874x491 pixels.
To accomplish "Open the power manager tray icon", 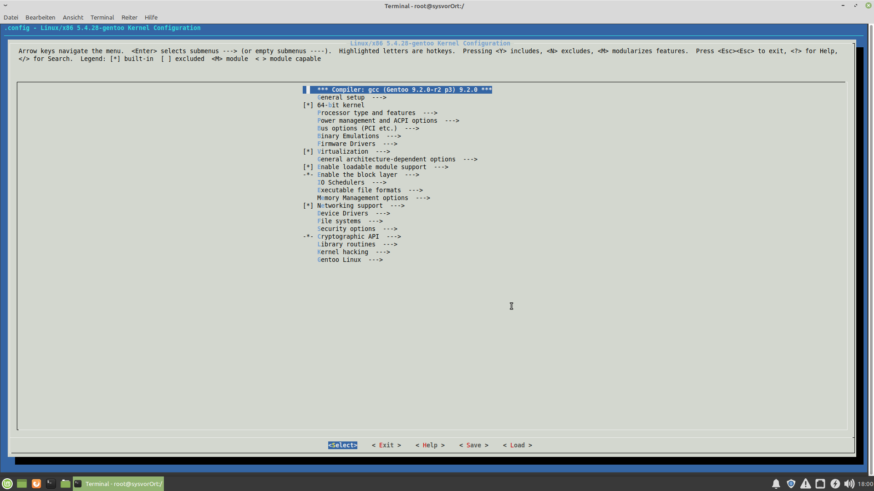I will [835, 484].
